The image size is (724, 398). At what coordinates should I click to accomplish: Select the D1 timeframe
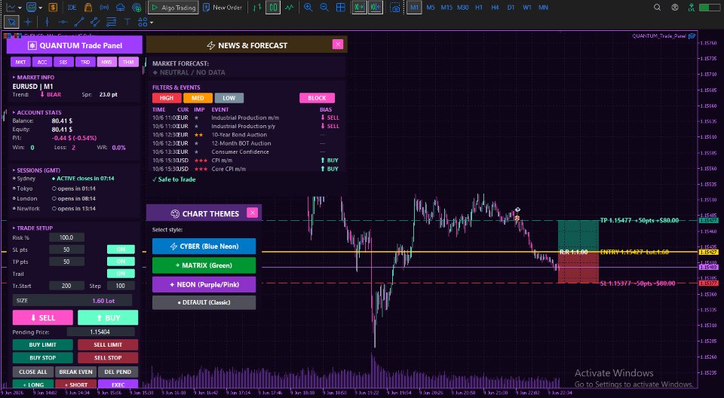[511, 8]
